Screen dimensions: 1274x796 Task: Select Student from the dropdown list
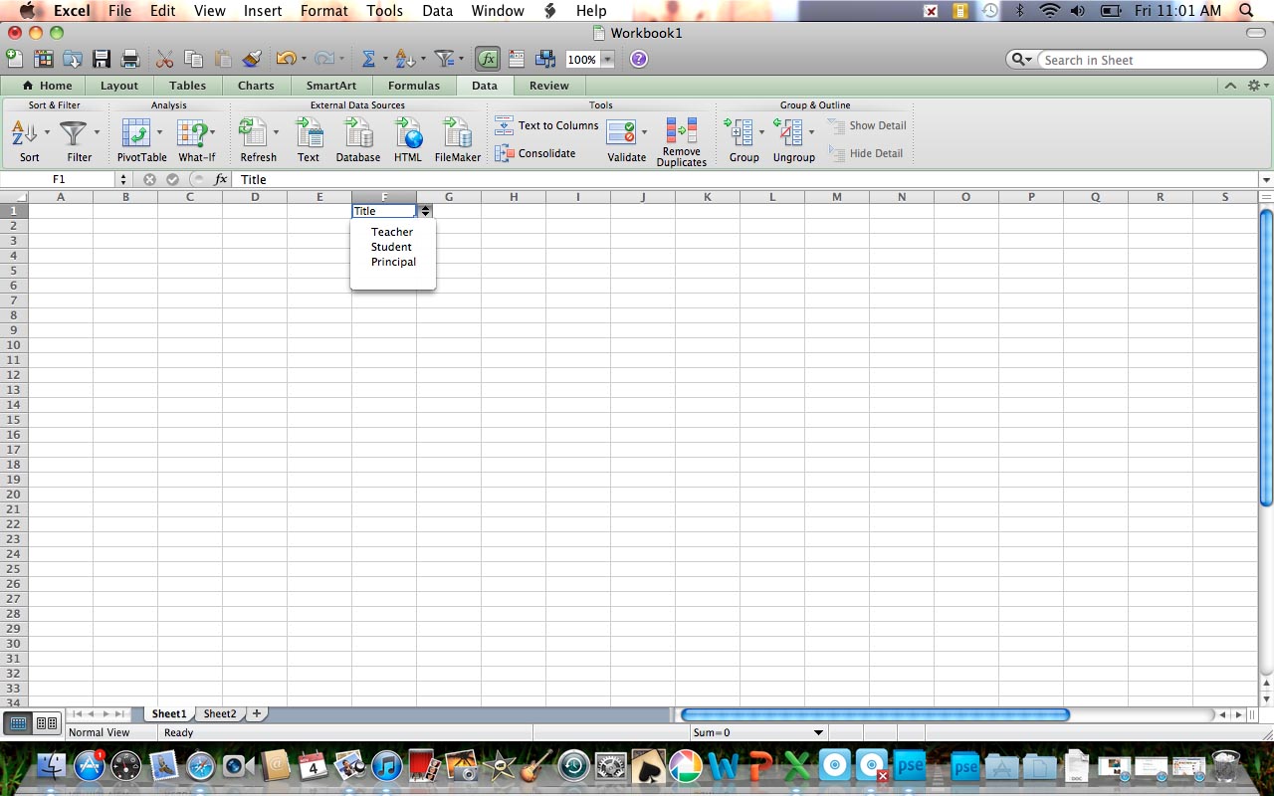[x=391, y=247]
